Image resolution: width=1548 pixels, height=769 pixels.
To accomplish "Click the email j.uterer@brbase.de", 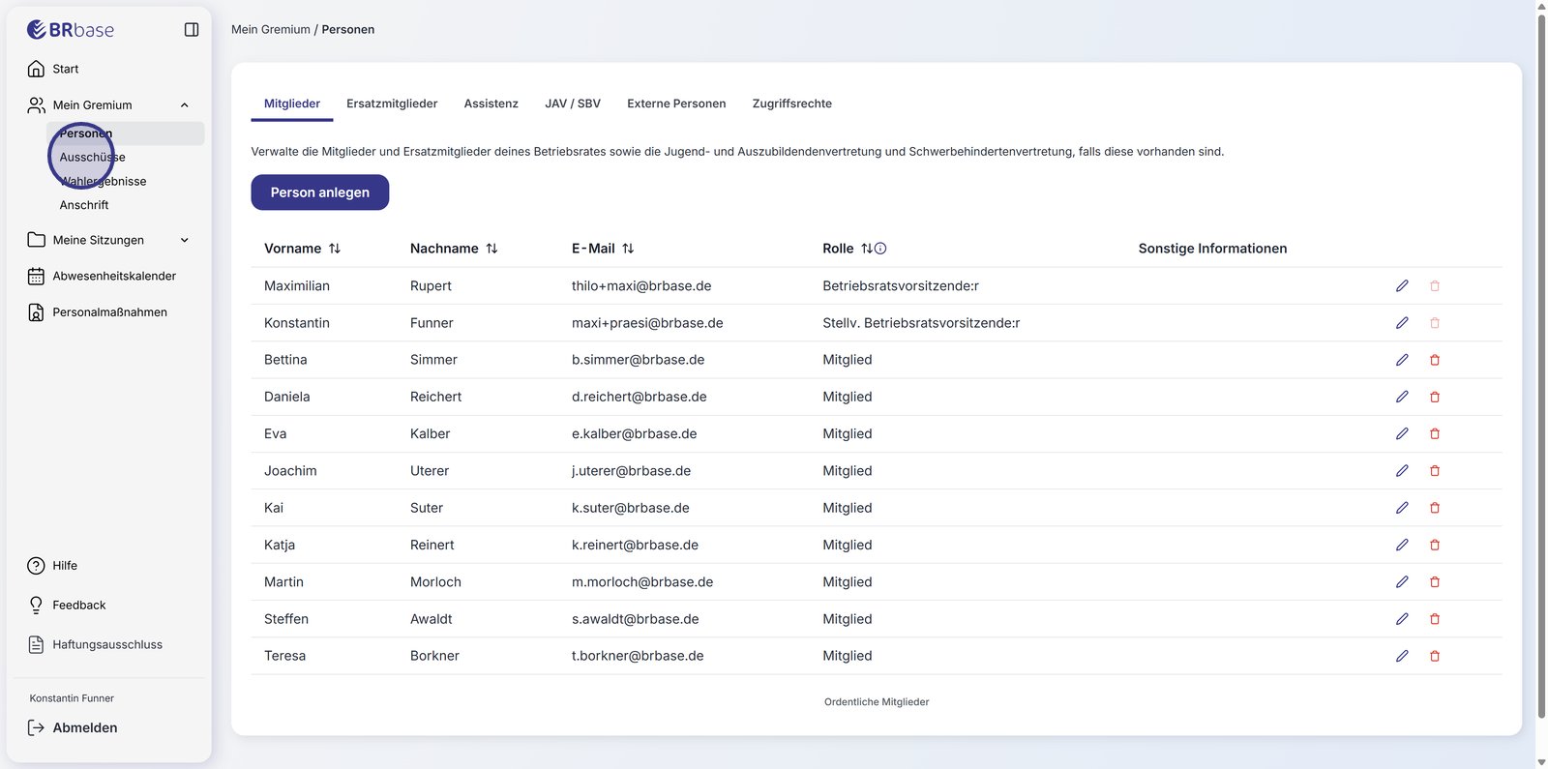I will (x=632, y=471).
